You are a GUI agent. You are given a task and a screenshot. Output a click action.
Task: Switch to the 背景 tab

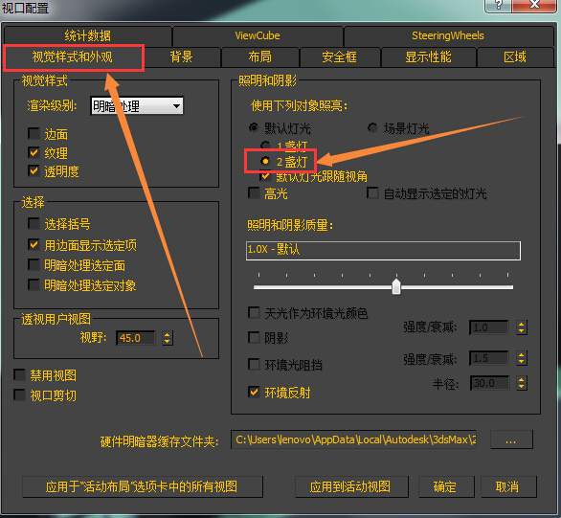181,56
